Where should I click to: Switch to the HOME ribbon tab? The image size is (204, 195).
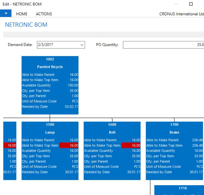point(22,14)
